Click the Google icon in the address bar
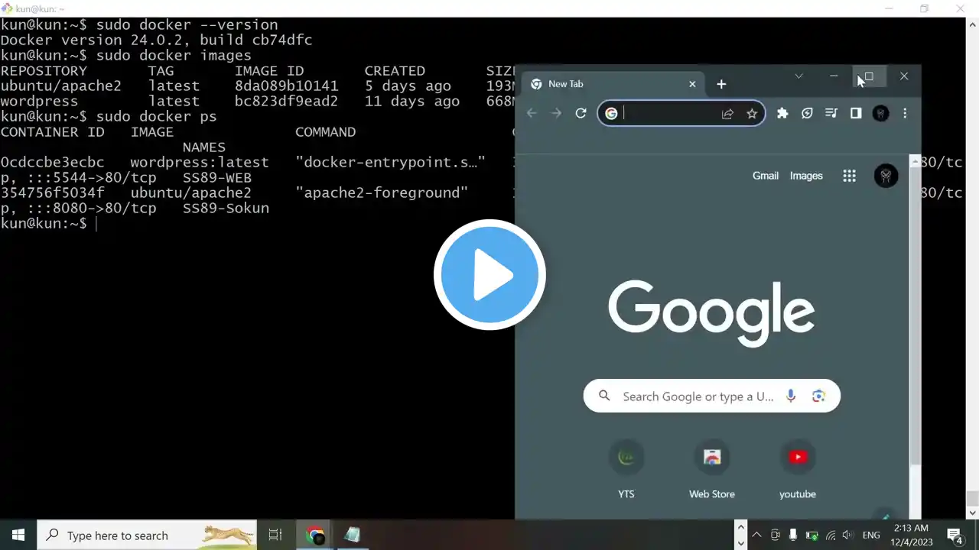This screenshot has width=979, height=550. coord(611,113)
